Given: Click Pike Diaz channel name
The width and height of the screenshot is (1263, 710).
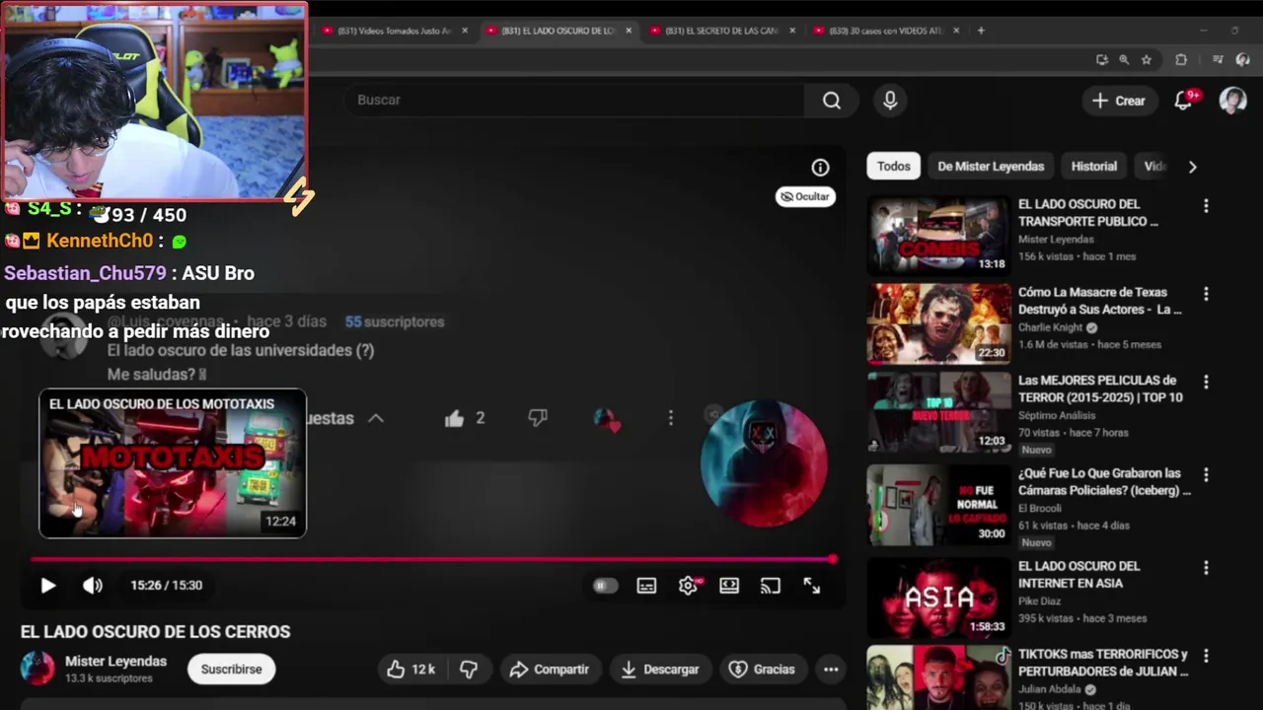Looking at the screenshot, I should [x=1040, y=601].
